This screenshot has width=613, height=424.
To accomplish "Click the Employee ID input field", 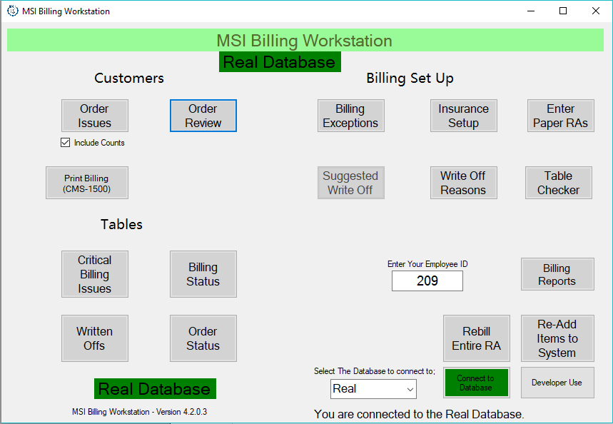I will click(x=427, y=281).
